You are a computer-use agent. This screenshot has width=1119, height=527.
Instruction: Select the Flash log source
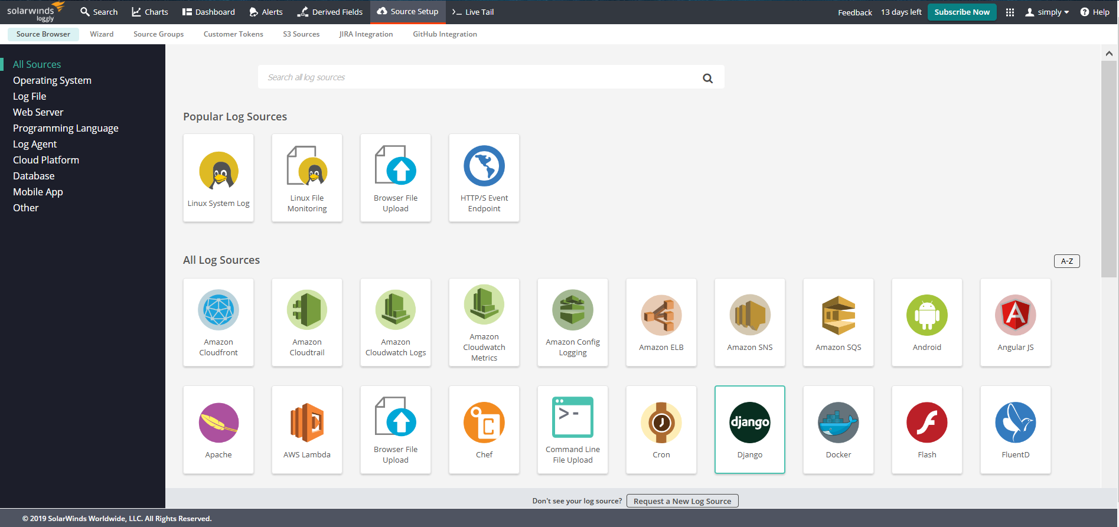click(927, 430)
